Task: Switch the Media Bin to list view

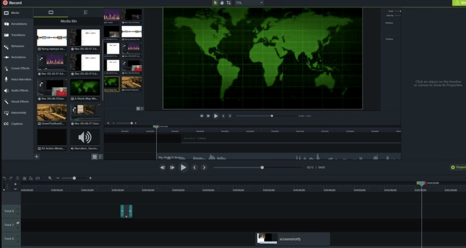Action: pos(100,157)
